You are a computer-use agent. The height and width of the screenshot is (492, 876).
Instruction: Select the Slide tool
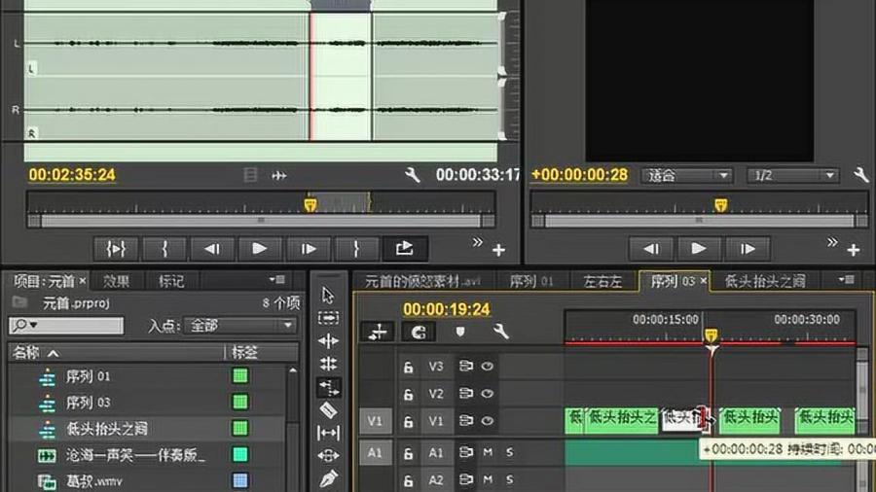[329, 456]
